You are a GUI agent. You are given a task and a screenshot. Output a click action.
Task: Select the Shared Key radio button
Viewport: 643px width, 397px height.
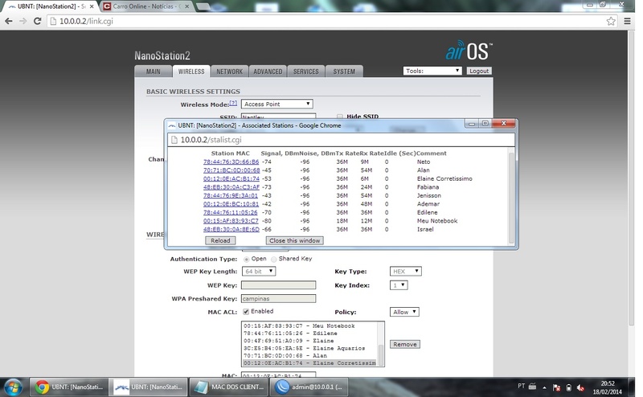click(274, 260)
